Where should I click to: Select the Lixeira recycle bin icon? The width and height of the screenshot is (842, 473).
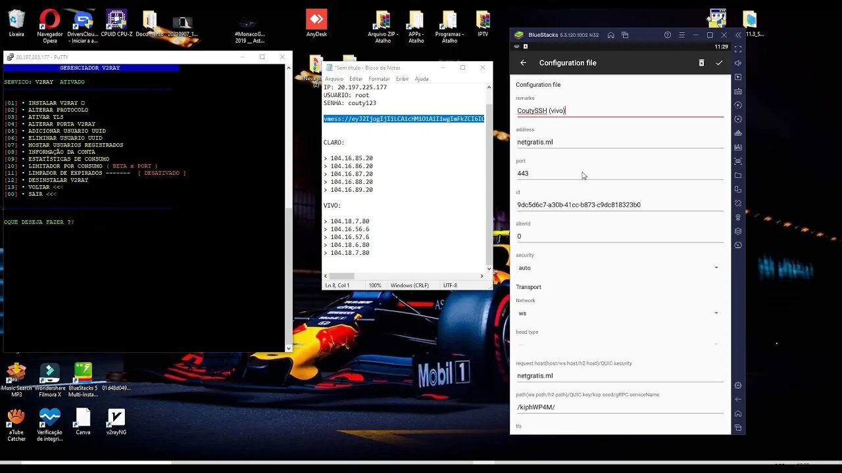[x=16, y=24]
